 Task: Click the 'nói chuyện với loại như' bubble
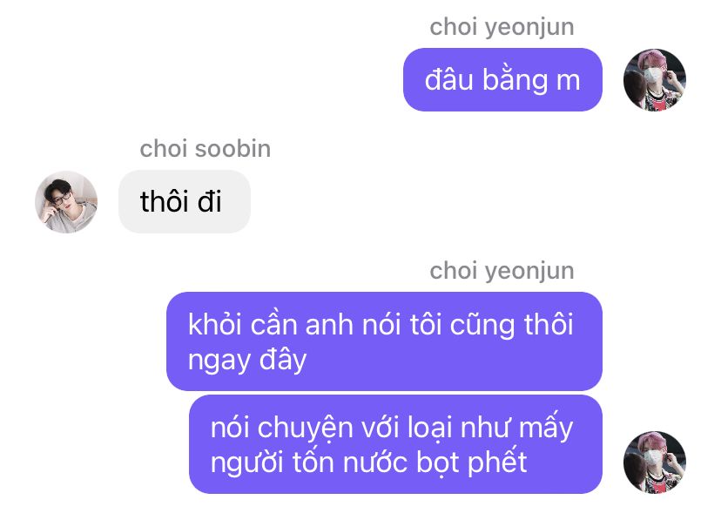click(395, 444)
